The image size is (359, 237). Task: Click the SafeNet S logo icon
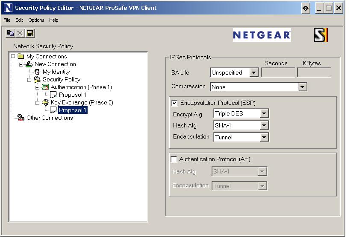[321, 35]
